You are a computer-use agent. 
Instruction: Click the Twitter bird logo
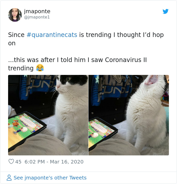(166, 11)
